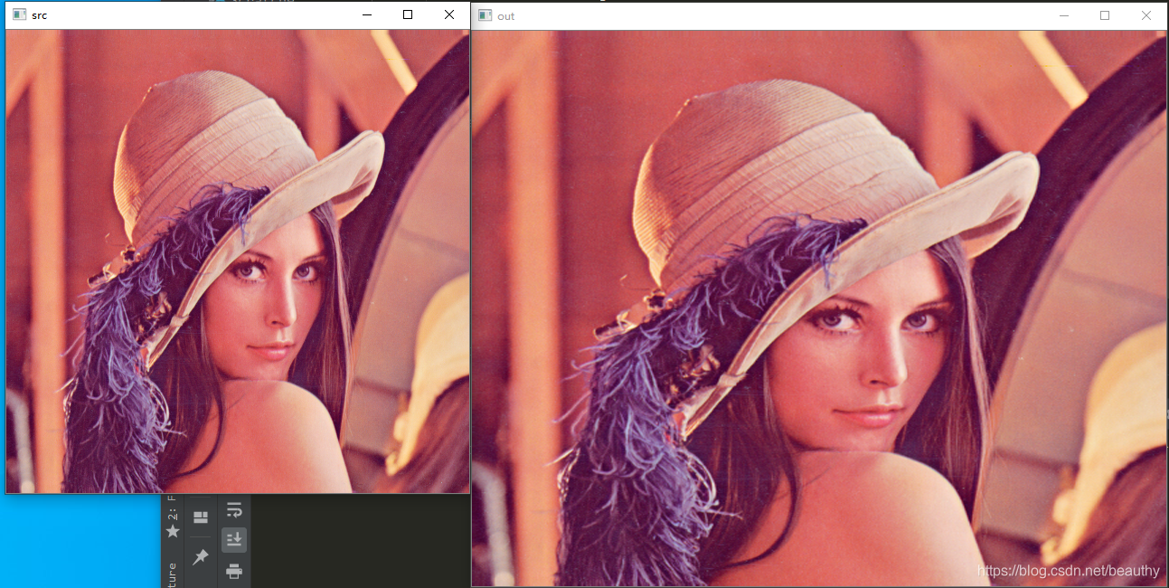Image resolution: width=1169 pixels, height=588 pixels.
Task: Open the Favorites tool window star tab
Action: point(173,519)
